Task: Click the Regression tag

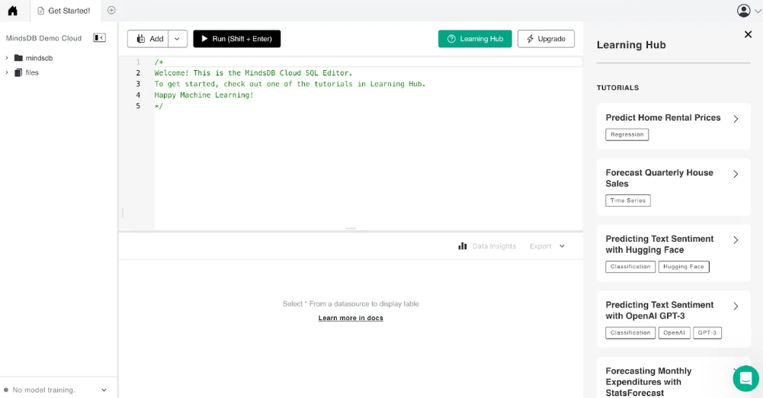Action: [627, 134]
